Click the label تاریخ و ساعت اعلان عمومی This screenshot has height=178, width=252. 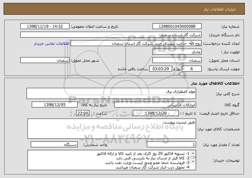tap(95, 26)
